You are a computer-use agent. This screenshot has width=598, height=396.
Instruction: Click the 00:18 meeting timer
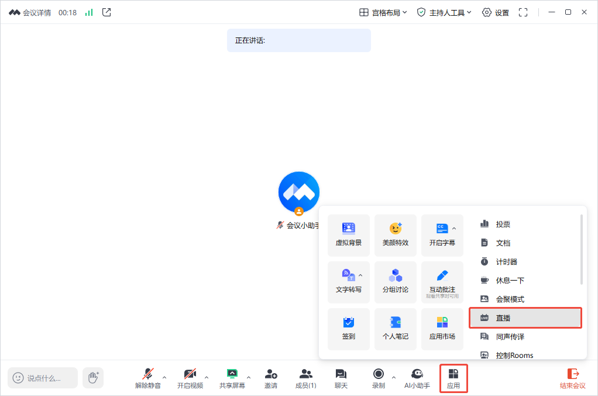(x=67, y=13)
